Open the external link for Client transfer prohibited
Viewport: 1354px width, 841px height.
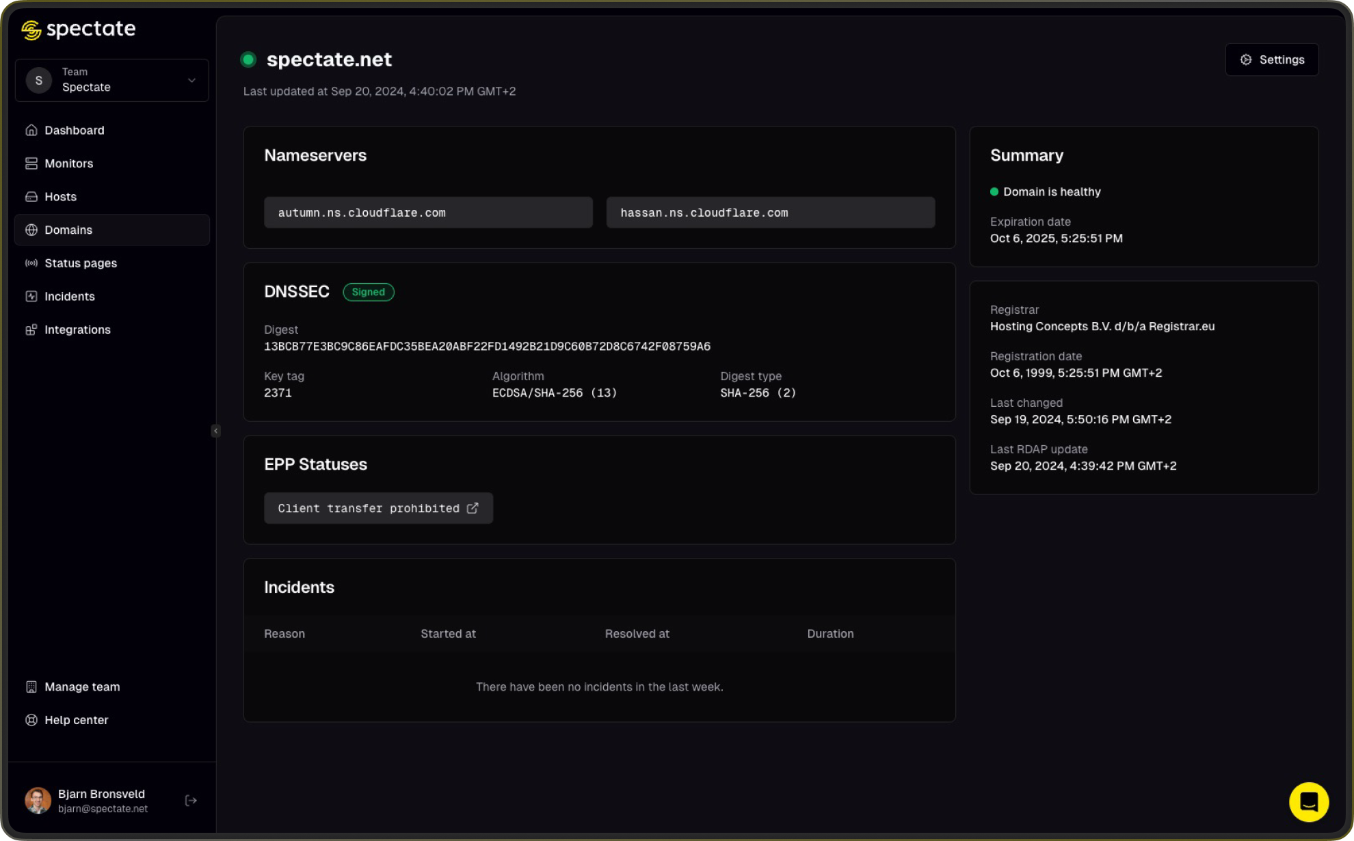[x=473, y=508]
